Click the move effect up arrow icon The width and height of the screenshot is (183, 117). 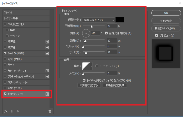tap(12, 111)
